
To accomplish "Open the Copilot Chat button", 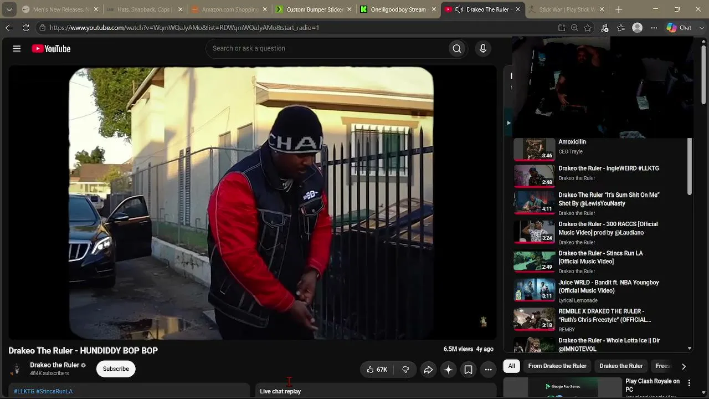I will click(x=679, y=28).
